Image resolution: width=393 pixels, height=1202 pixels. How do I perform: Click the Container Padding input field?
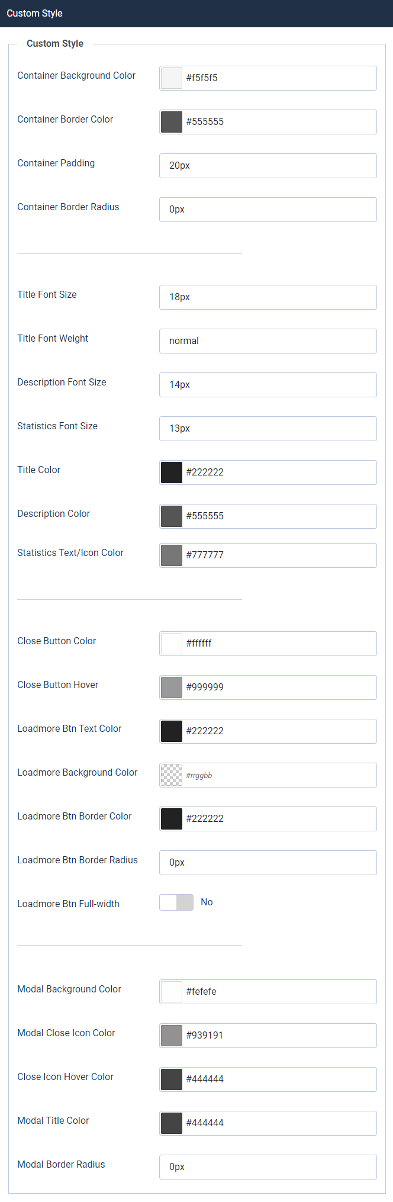[x=268, y=166]
